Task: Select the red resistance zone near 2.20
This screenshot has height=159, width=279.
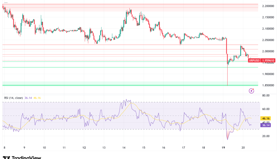Action: (x=124, y=7)
